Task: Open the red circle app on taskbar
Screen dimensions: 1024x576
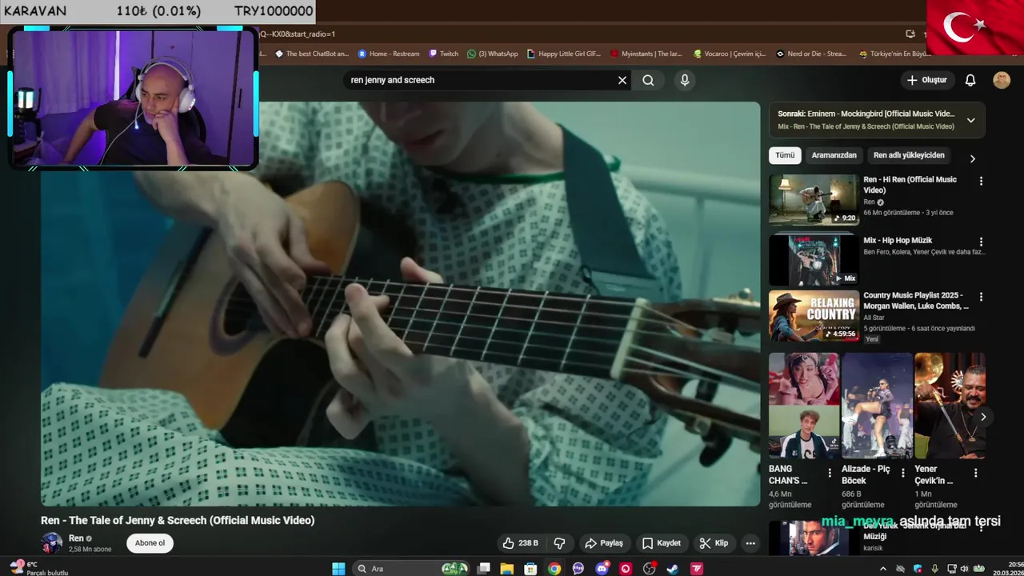Action: click(626, 569)
